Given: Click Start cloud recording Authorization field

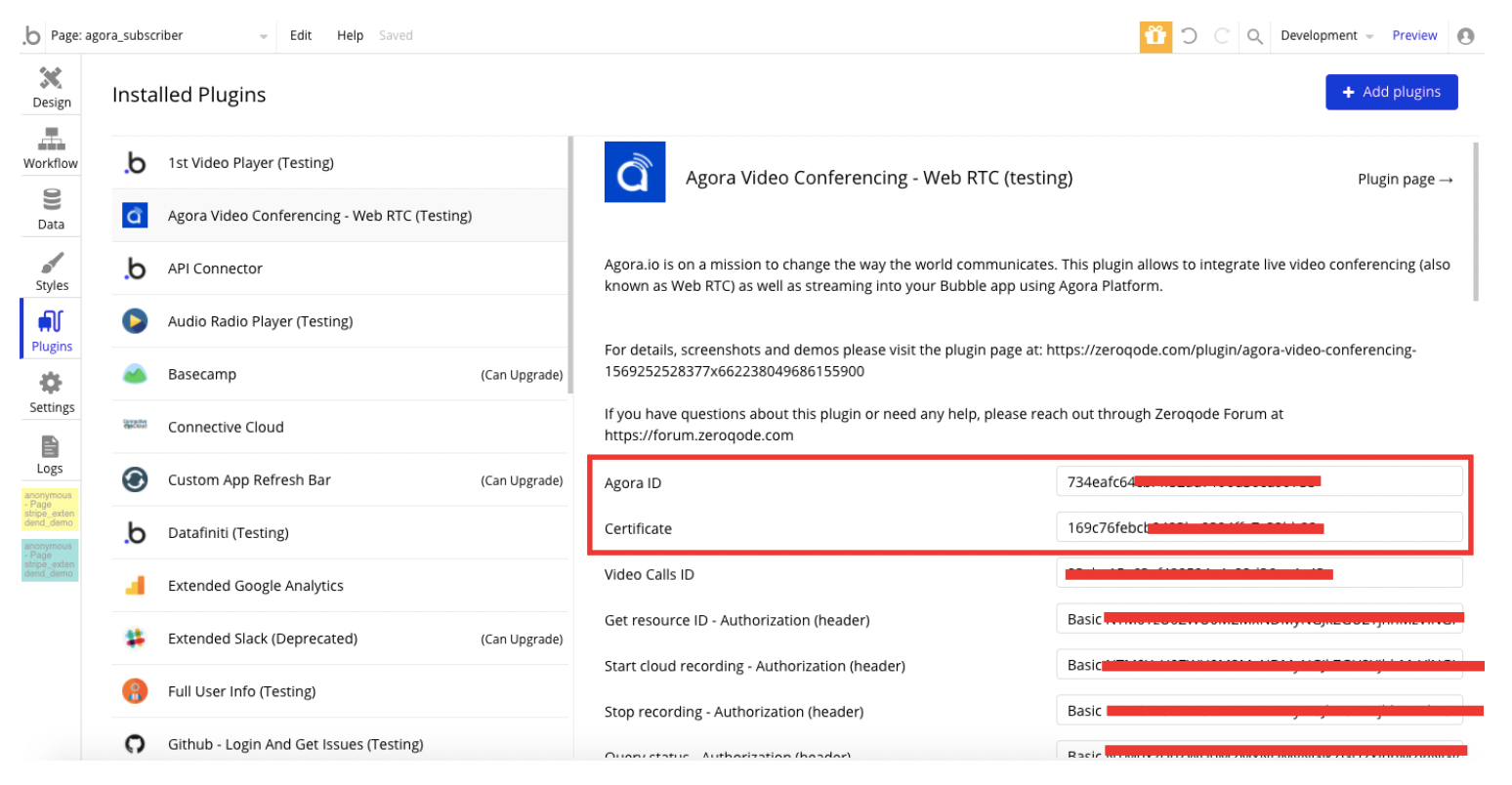Looking at the screenshot, I should (x=1259, y=665).
